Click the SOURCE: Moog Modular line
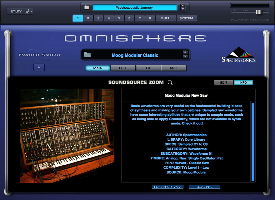The image size is (275, 200). point(187,172)
